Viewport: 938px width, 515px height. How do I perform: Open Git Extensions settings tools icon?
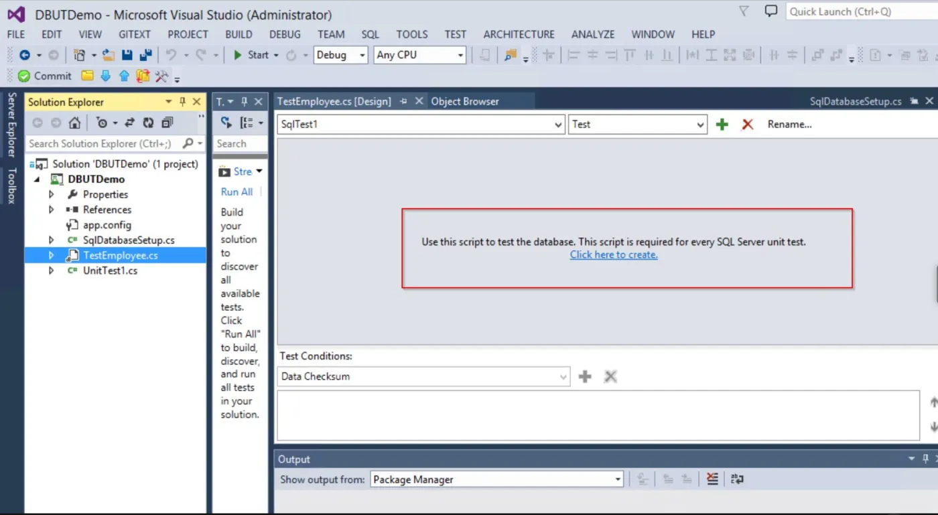click(161, 76)
